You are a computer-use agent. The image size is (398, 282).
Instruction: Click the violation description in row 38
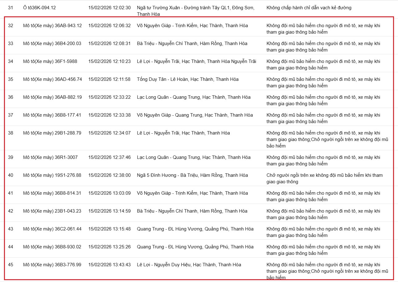327,139
